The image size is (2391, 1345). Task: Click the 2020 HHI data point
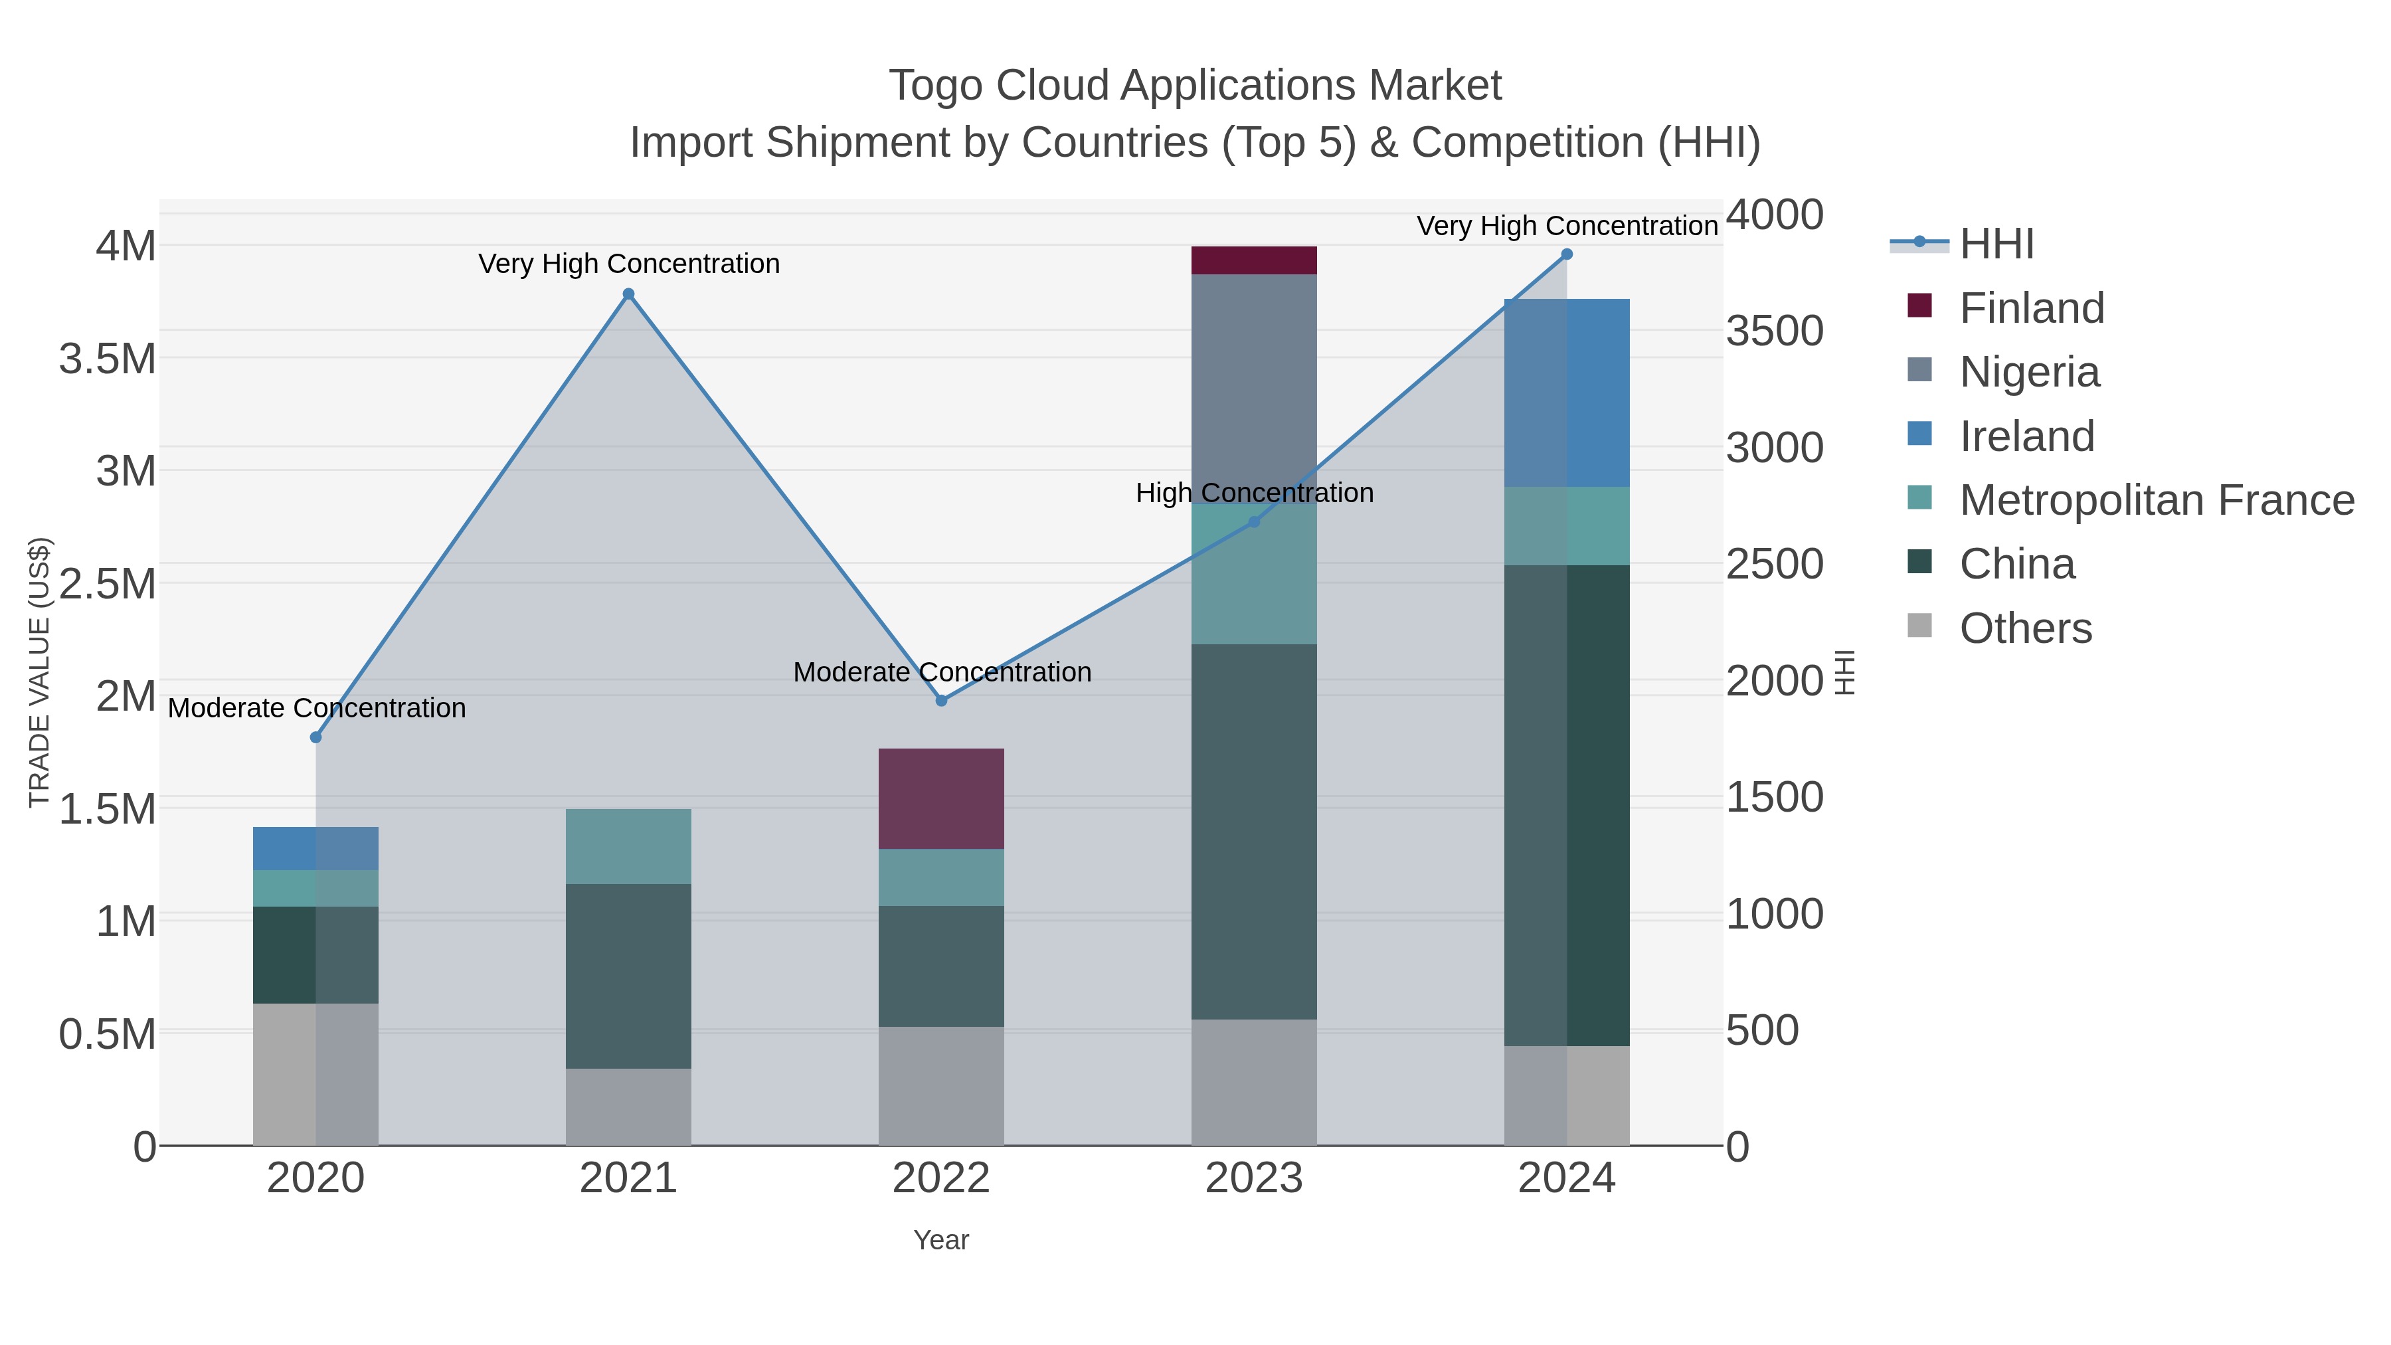tap(315, 738)
